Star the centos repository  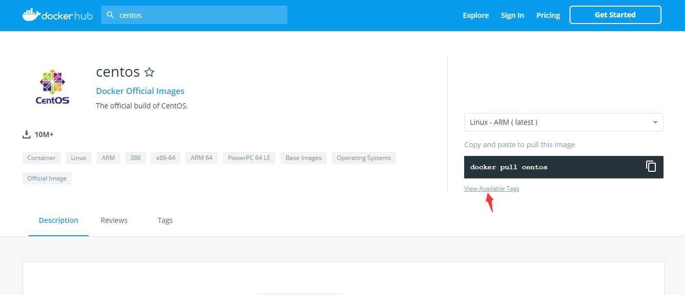pyautogui.click(x=149, y=72)
